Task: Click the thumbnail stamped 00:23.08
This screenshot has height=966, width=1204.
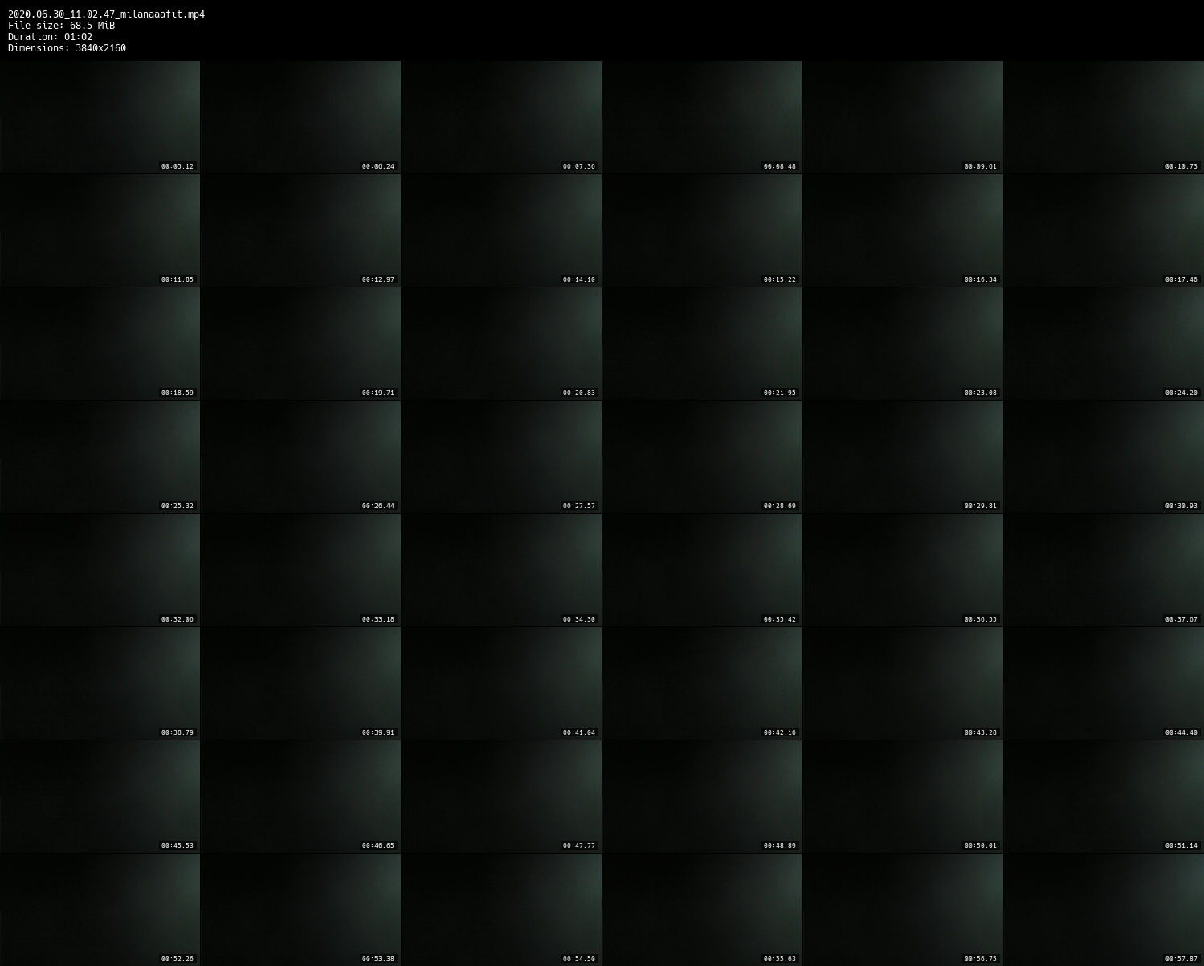Action: tap(903, 344)
